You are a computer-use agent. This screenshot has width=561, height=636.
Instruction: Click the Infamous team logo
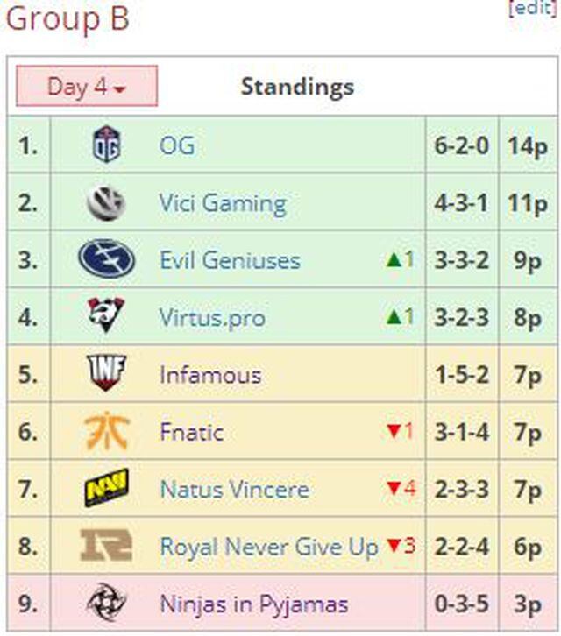[106, 374]
